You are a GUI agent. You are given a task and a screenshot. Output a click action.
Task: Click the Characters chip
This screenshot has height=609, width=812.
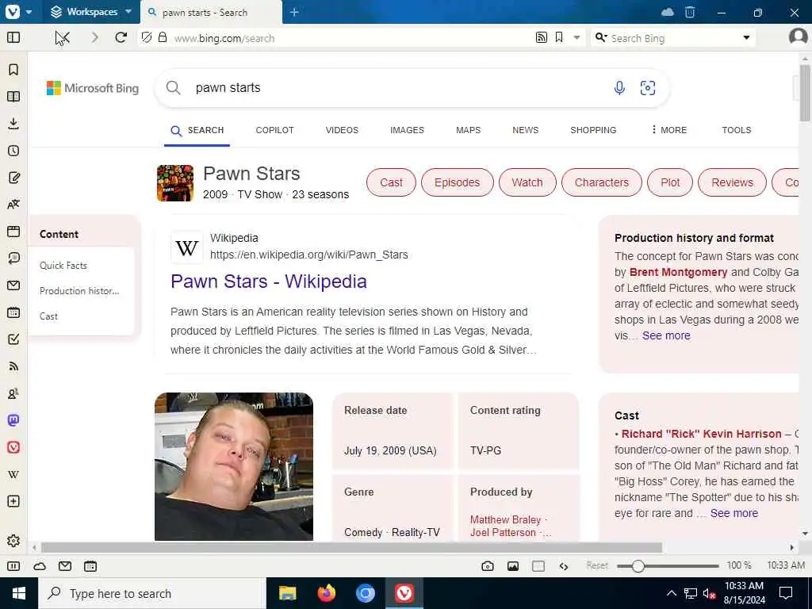(x=601, y=182)
